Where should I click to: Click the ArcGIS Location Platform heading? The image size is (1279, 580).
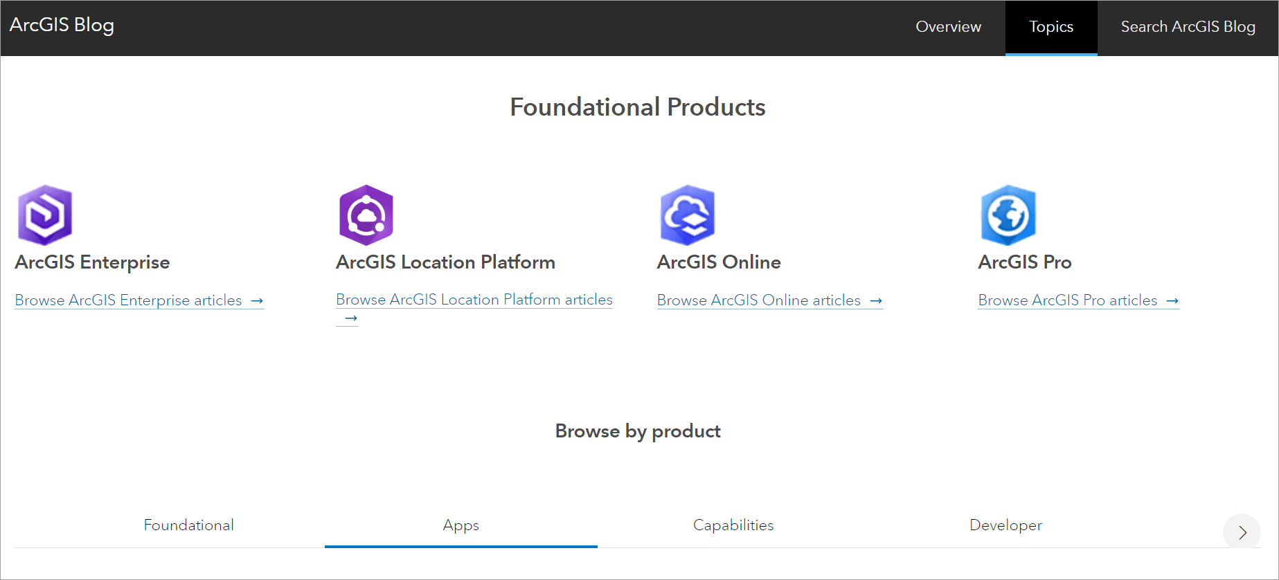click(x=445, y=262)
